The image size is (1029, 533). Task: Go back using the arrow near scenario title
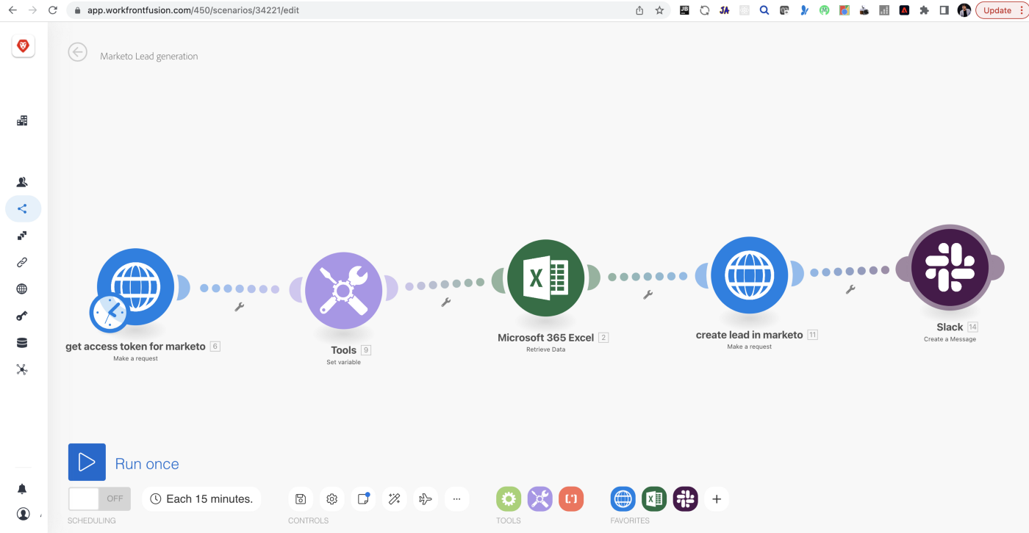point(77,51)
